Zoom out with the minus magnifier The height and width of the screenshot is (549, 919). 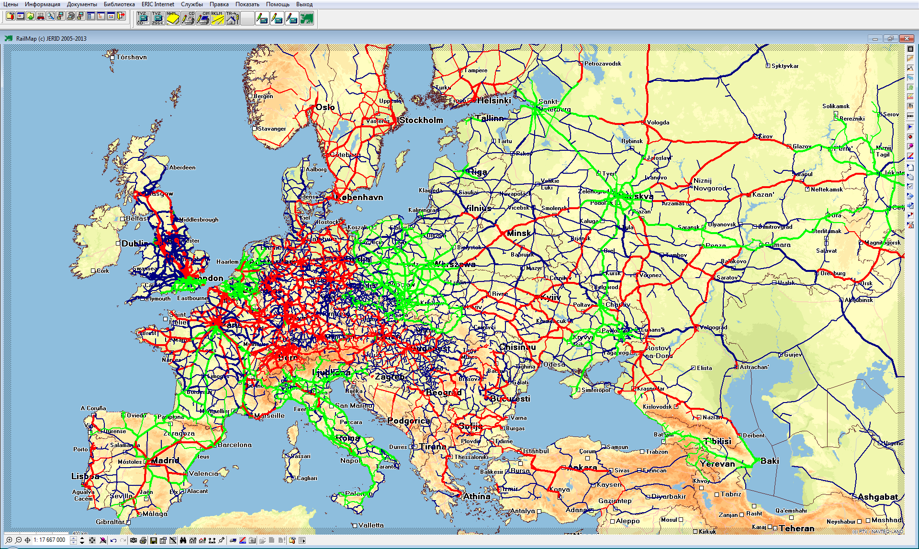click(x=18, y=540)
